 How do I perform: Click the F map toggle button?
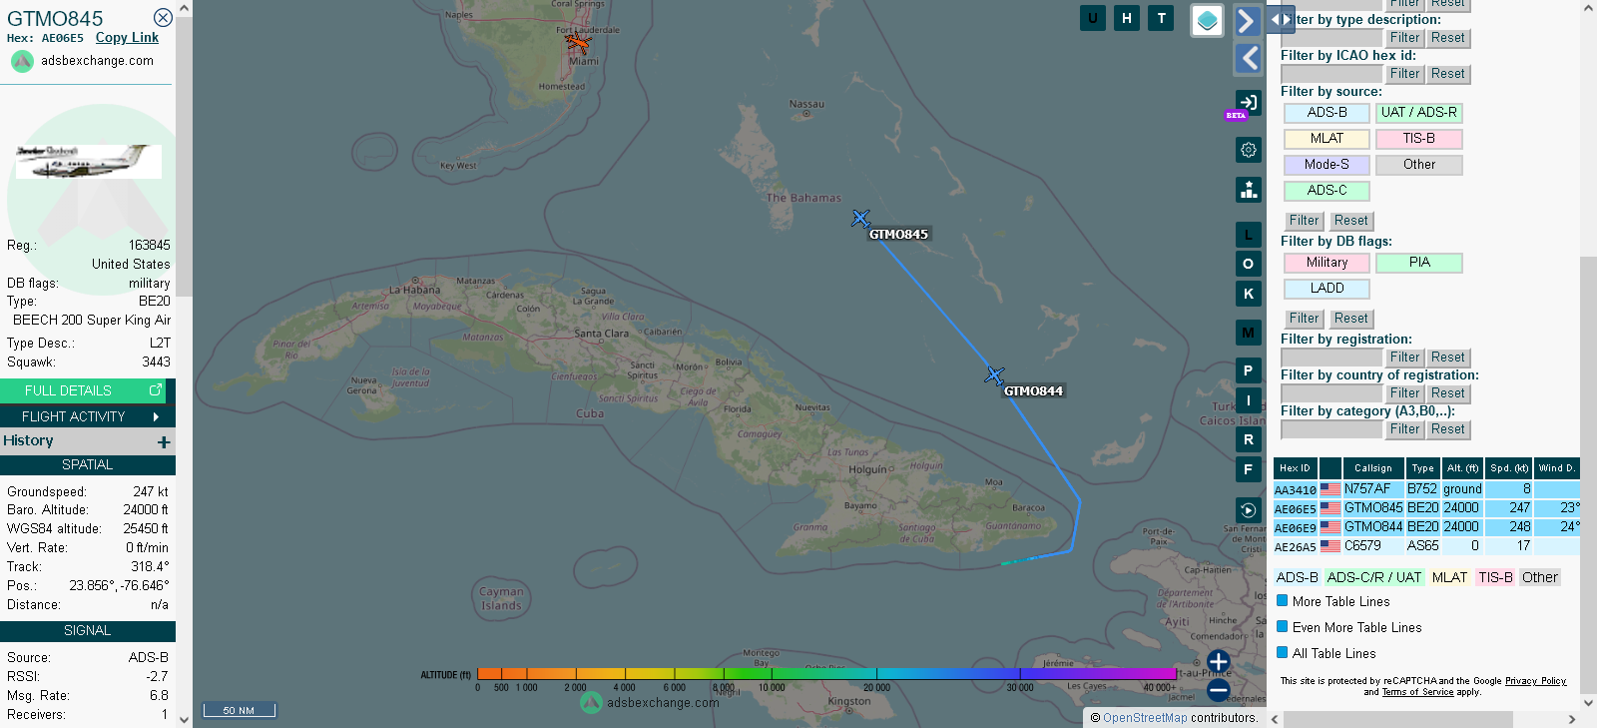tap(1248, 469)
